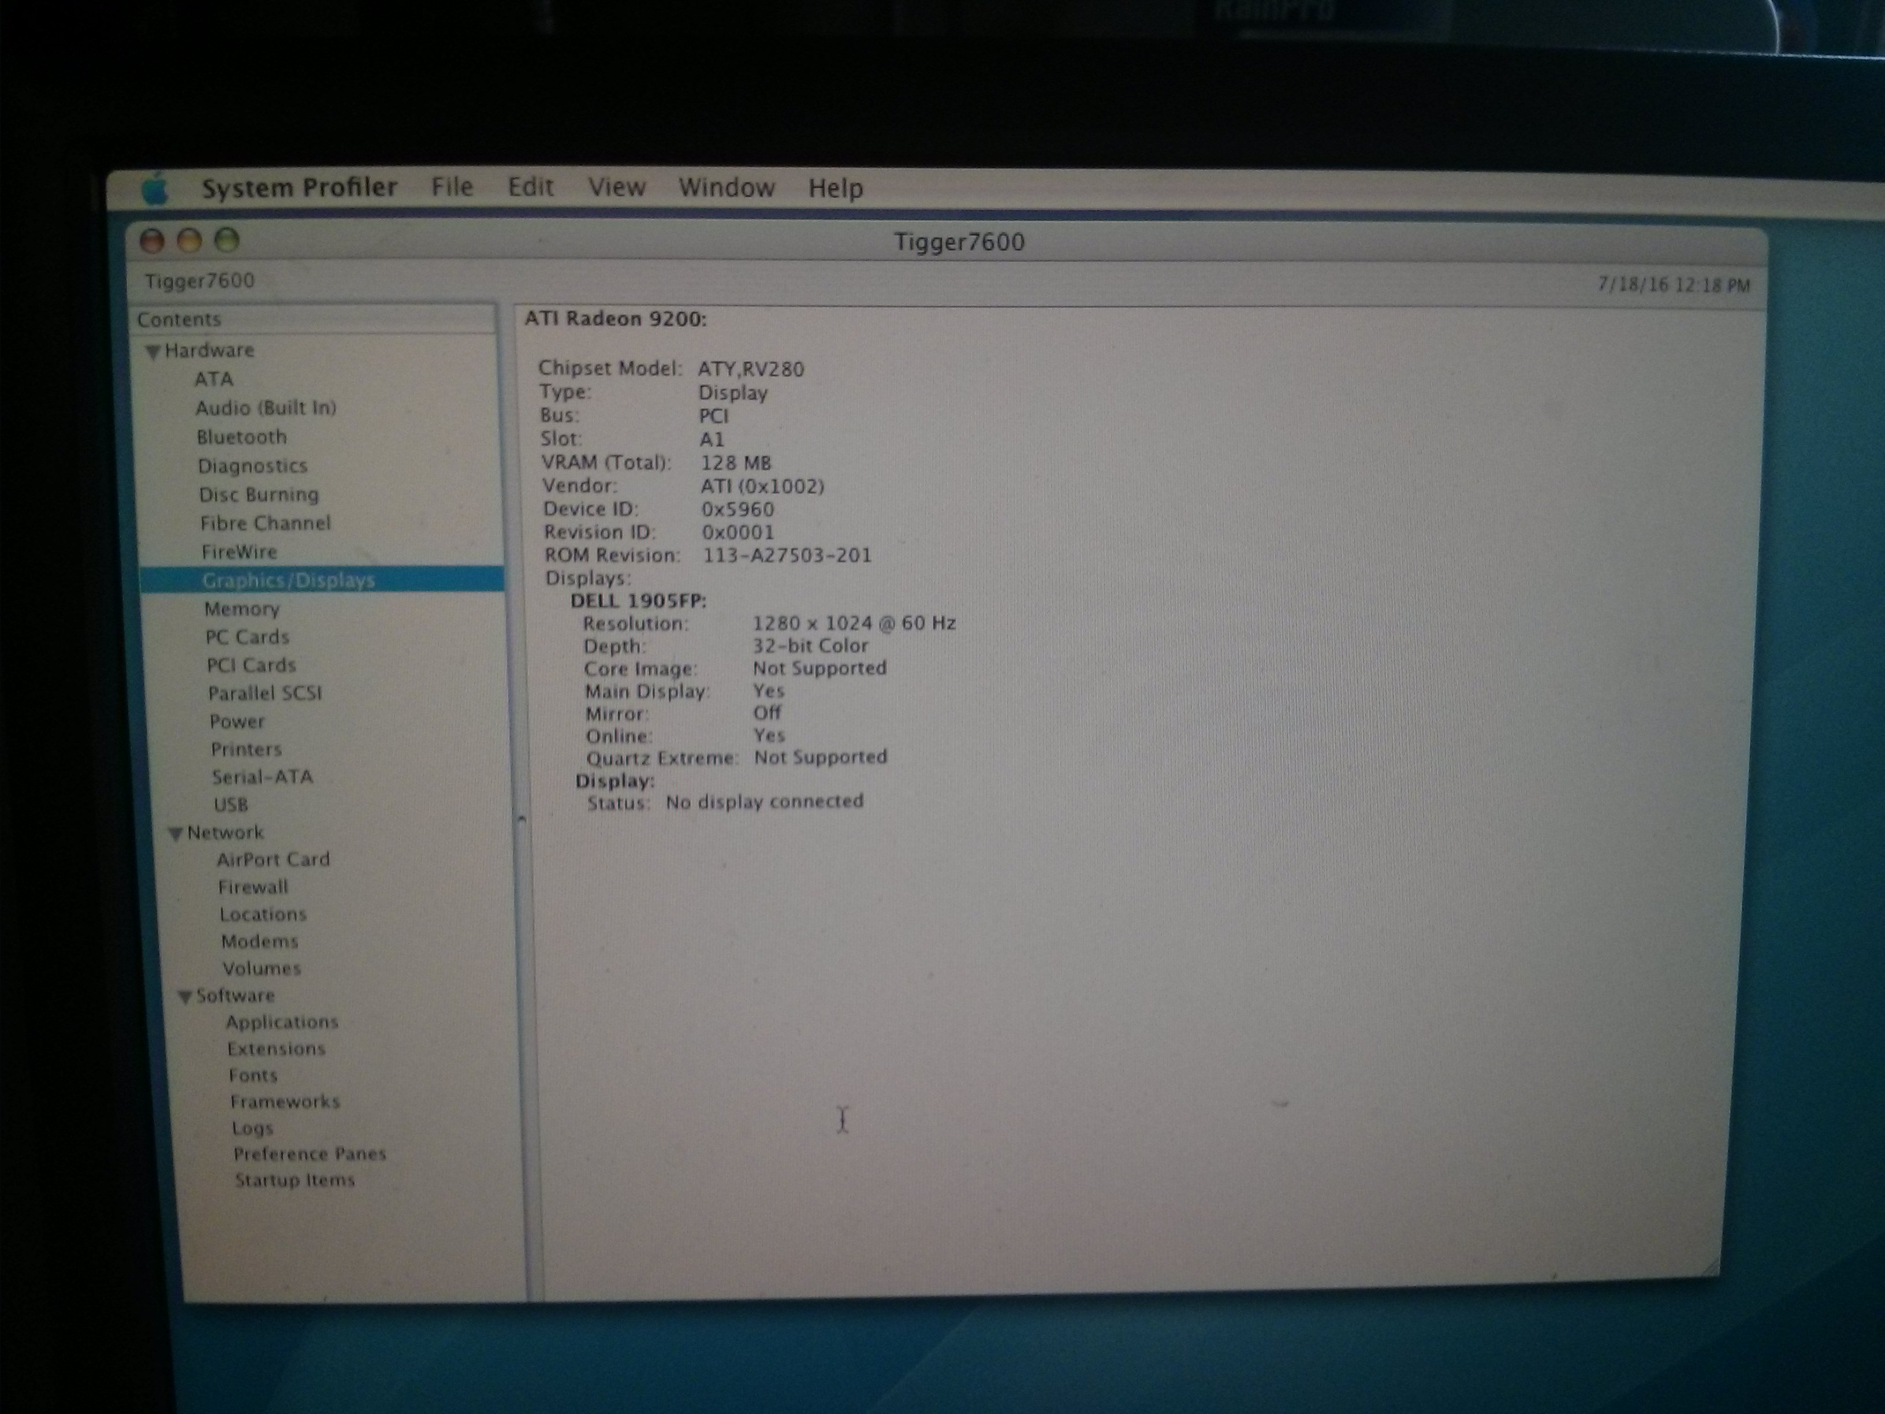Select Fonts under Software

point(253,1076)
